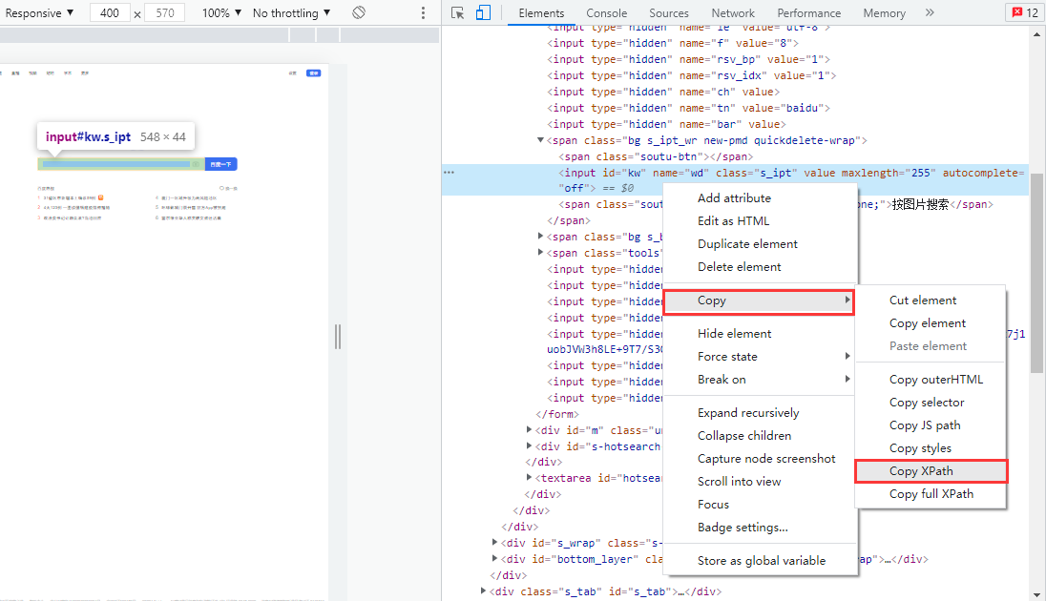
Task: Expand the div id m node
Action: point(529,430)
